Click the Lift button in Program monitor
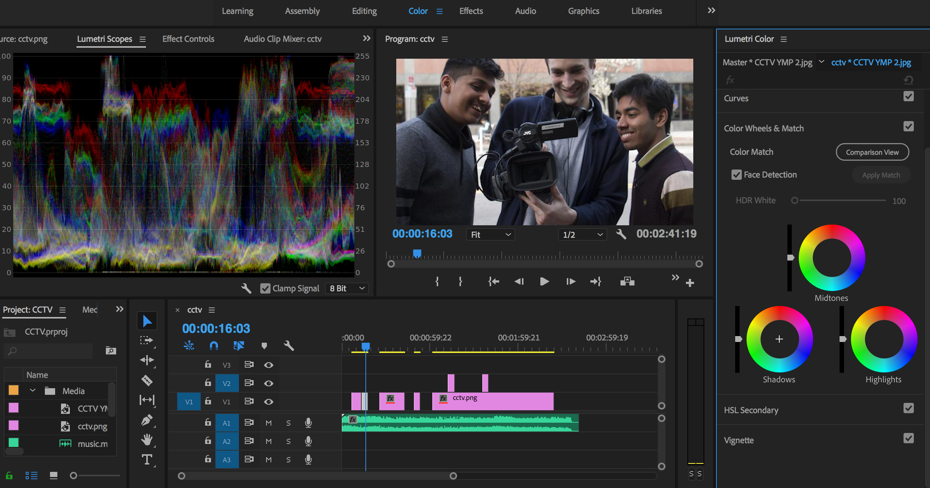Image resolution: width=930 pixels, height=488 pixels. pos(627,281)
